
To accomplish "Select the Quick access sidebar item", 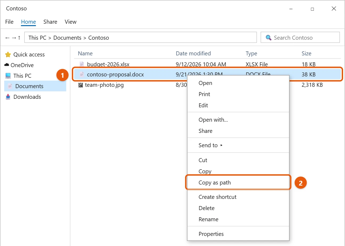I will 35,55.
